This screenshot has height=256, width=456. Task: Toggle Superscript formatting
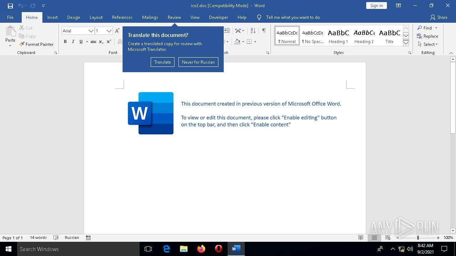click(109, 42)
